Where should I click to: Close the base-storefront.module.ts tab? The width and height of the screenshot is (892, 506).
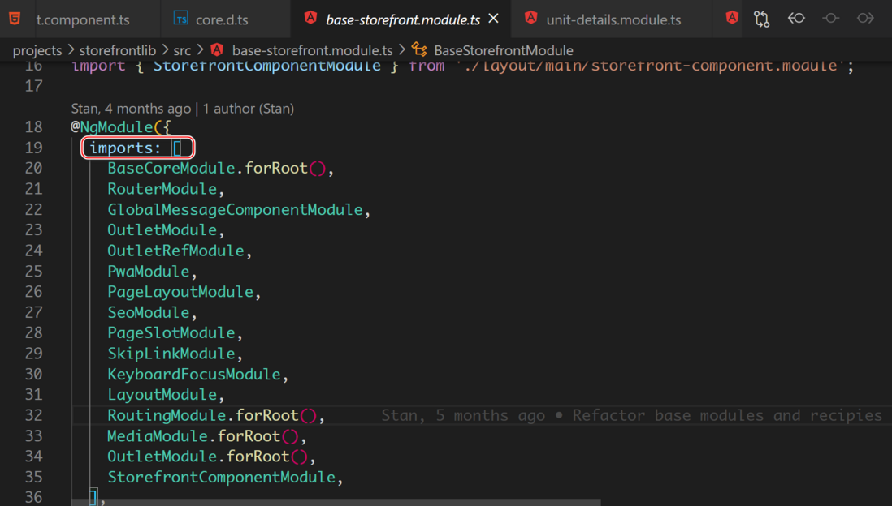pyautogui.click(x=494, y=19)
